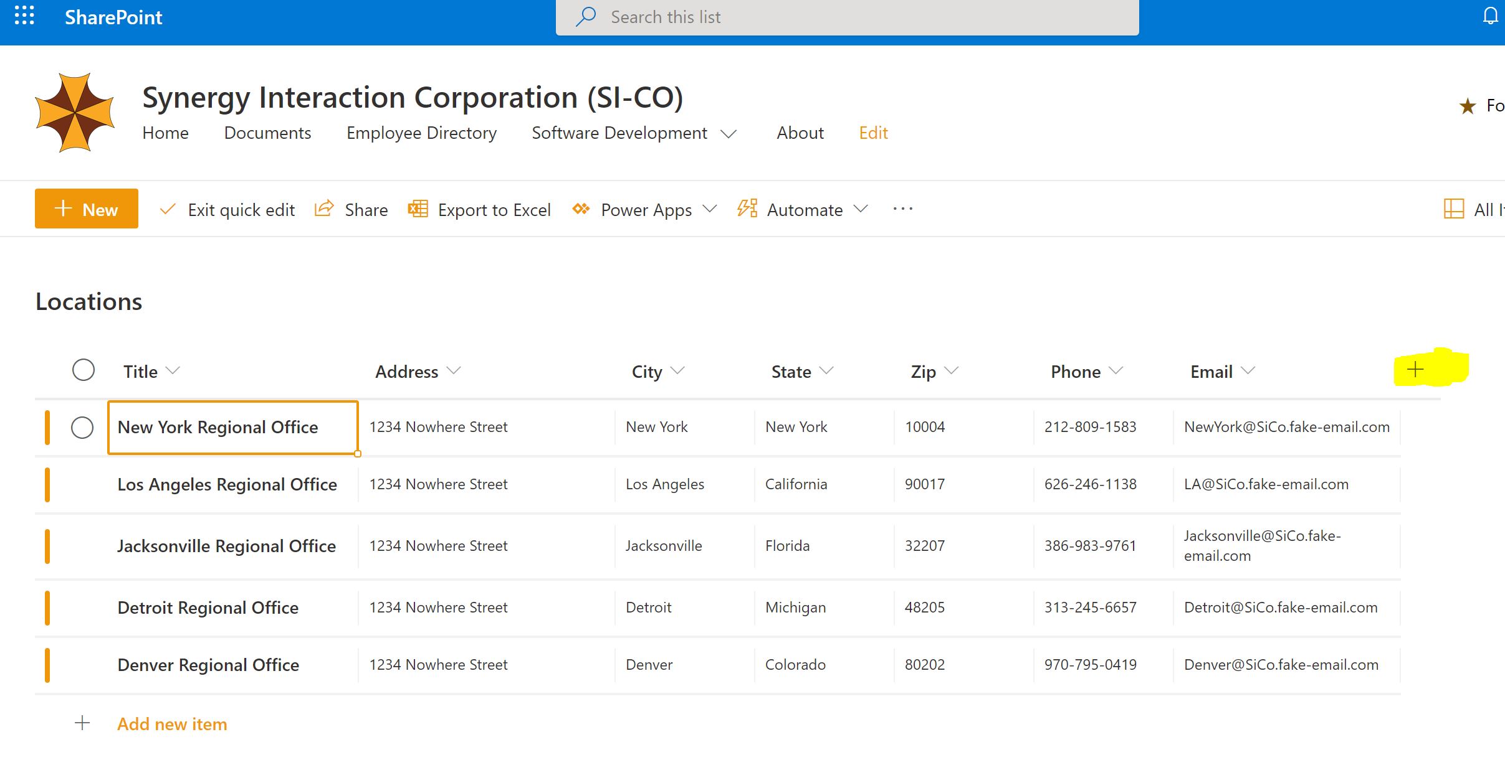Open the Address column header dropdown
Image resolution: width=1505 pixels, height=765 pixels.
454,371
